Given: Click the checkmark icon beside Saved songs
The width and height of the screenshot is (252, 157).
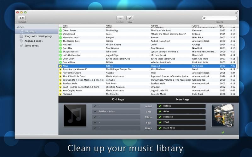Looking at the screenshot, I should click(21, 46).
